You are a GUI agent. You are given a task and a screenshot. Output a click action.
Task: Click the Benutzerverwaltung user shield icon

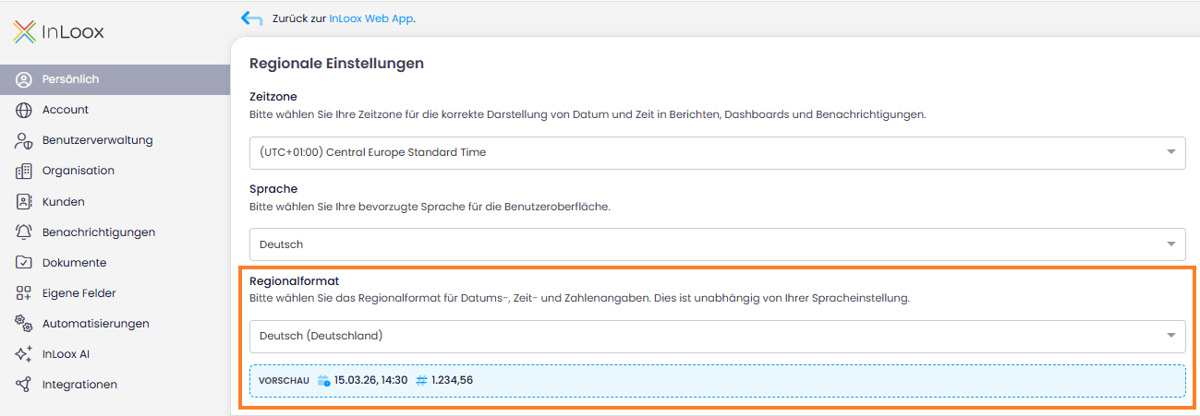point(24,140)
